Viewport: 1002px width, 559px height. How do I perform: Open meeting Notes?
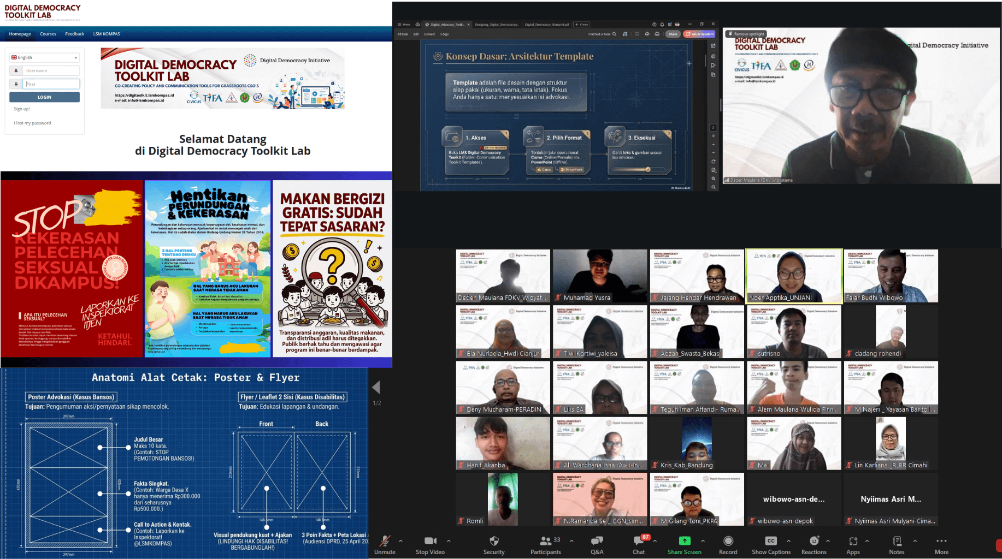click(x=897, y=541)
